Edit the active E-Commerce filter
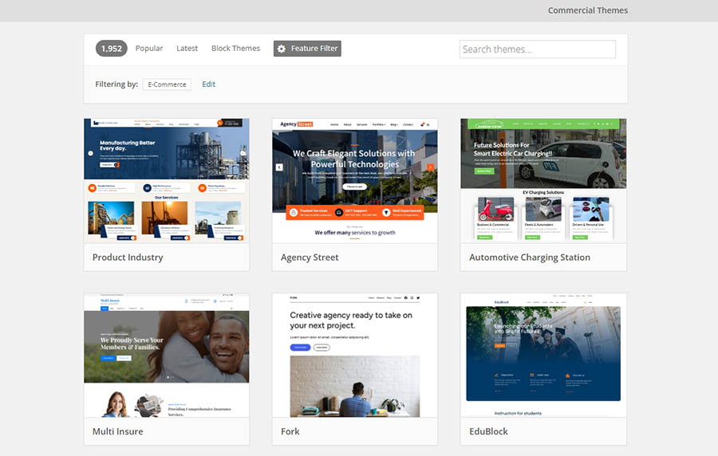The height and width of the screenshot is (456, 718). (208, 85)
